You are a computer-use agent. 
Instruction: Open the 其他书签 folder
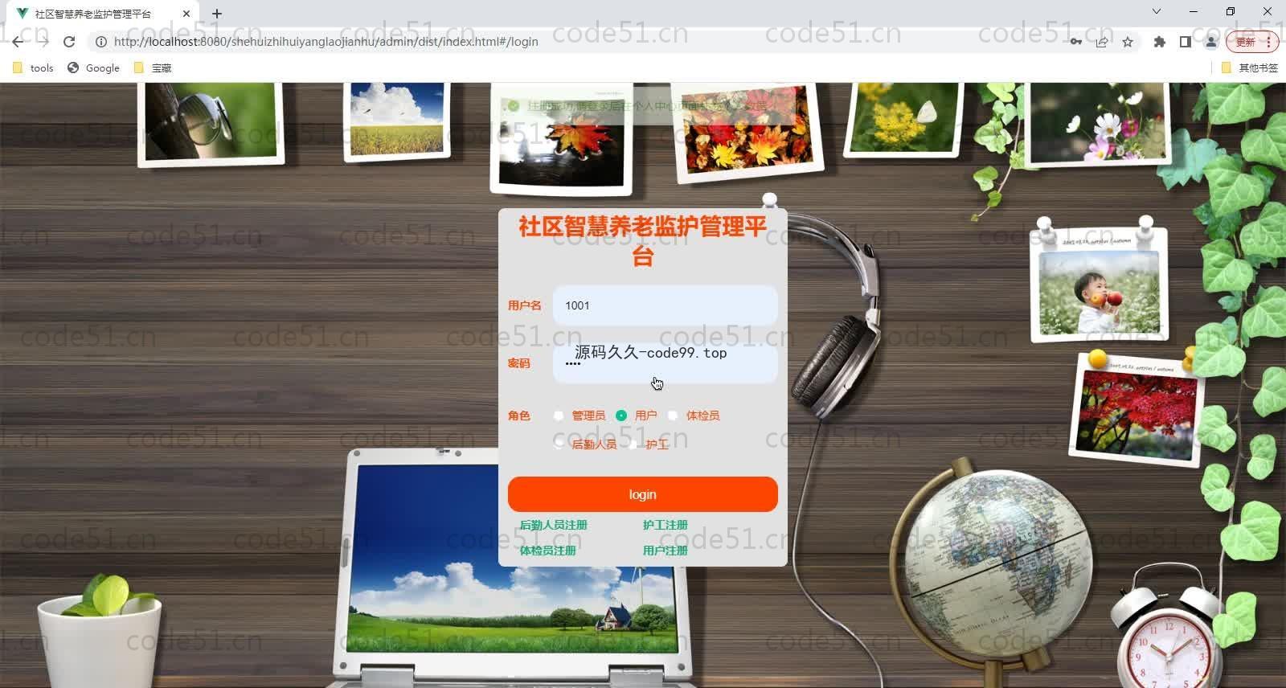tap(1250, 68)
